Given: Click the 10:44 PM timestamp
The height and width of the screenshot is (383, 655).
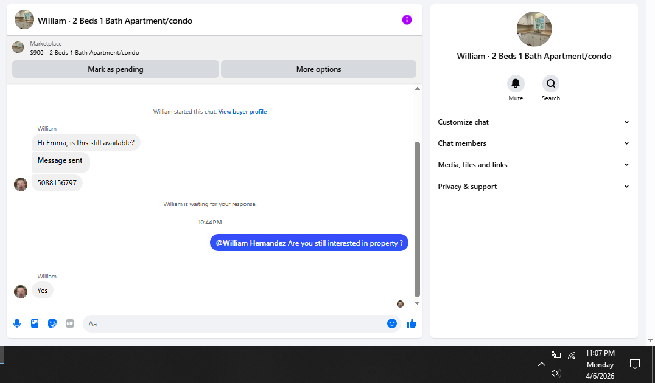Looking at the screenshot, I should coord(209,223).
